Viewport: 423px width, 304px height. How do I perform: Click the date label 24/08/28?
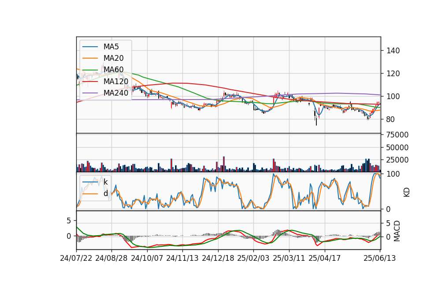pos(111,258)
